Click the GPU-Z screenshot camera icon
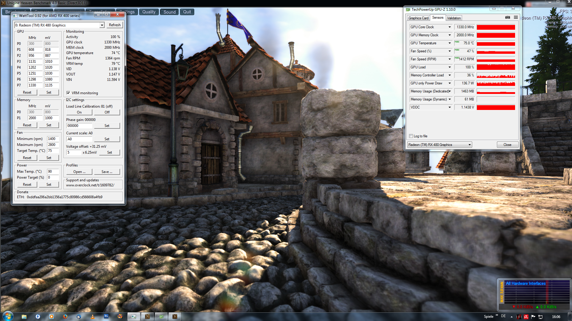572x321 pixels. pos(508,18)
